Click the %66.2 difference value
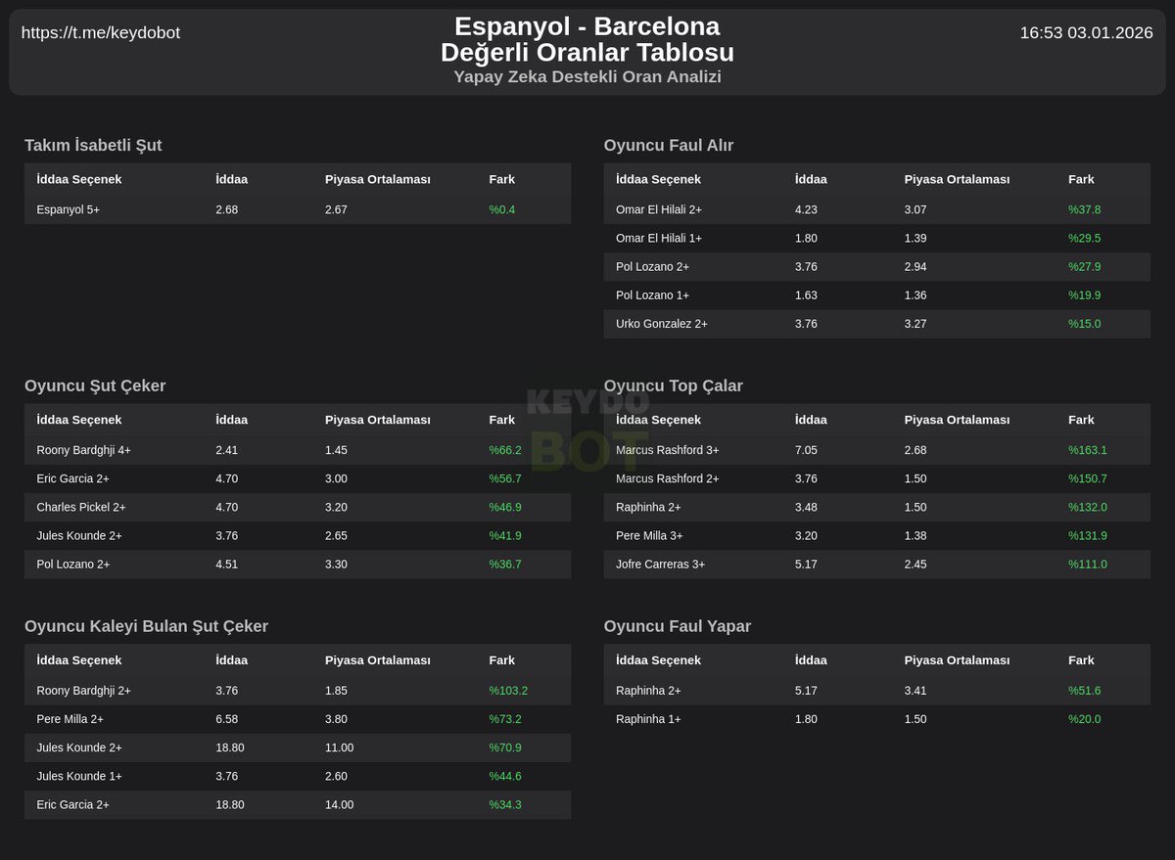 pos(505,450)
